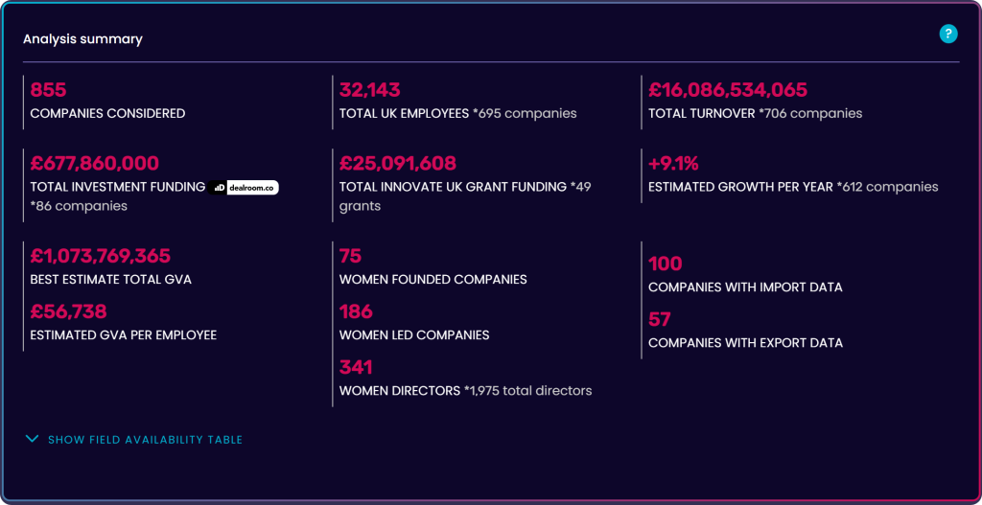Click the dealroom.co logo badge
The height and width of the screenshot is (505, 982).
(245, 187)
